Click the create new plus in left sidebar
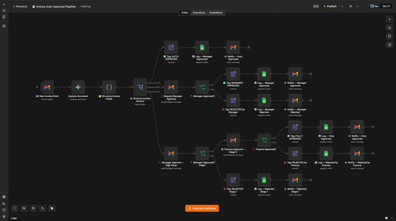 tap(4, 5)
